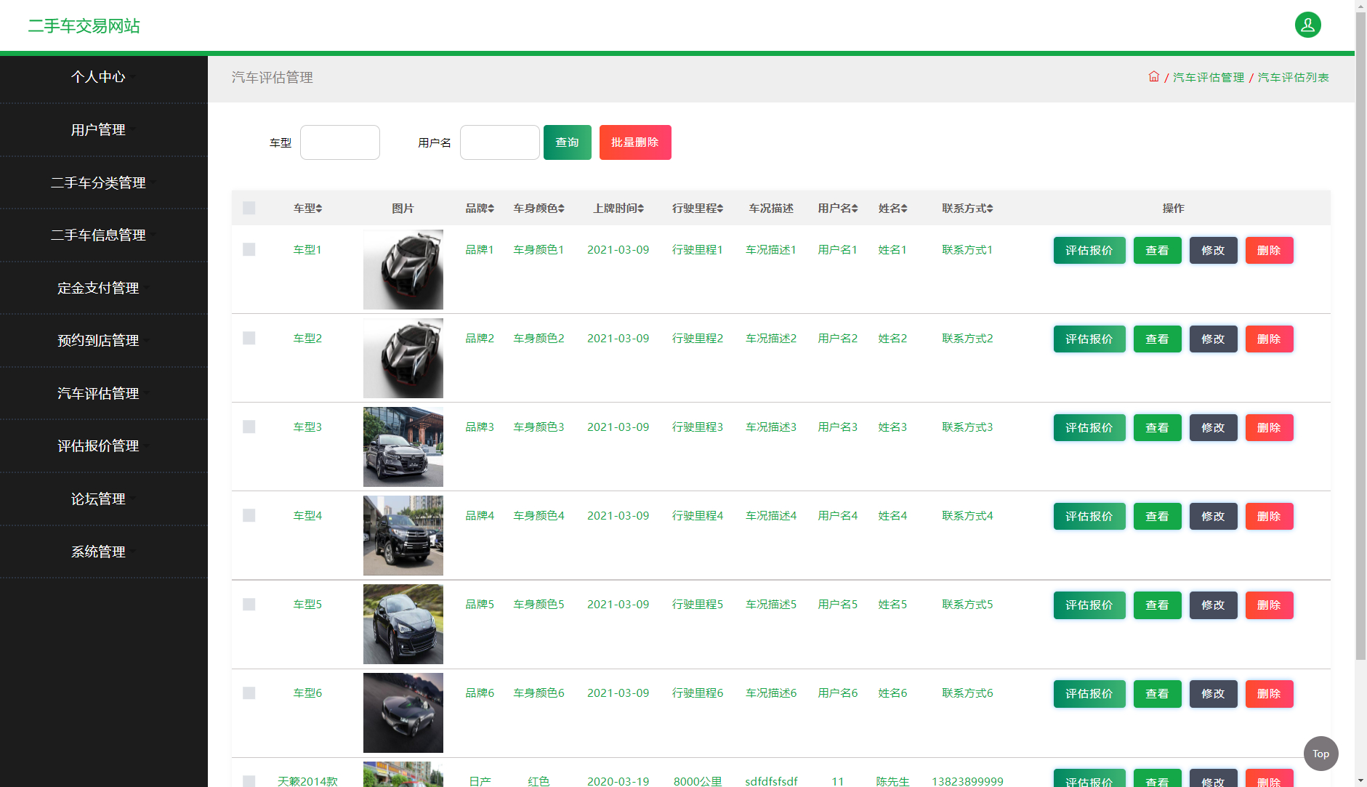Tick the select-all checkbox in table header
The width and height of the screenshot is (1367, 787).
coord(249,208)
